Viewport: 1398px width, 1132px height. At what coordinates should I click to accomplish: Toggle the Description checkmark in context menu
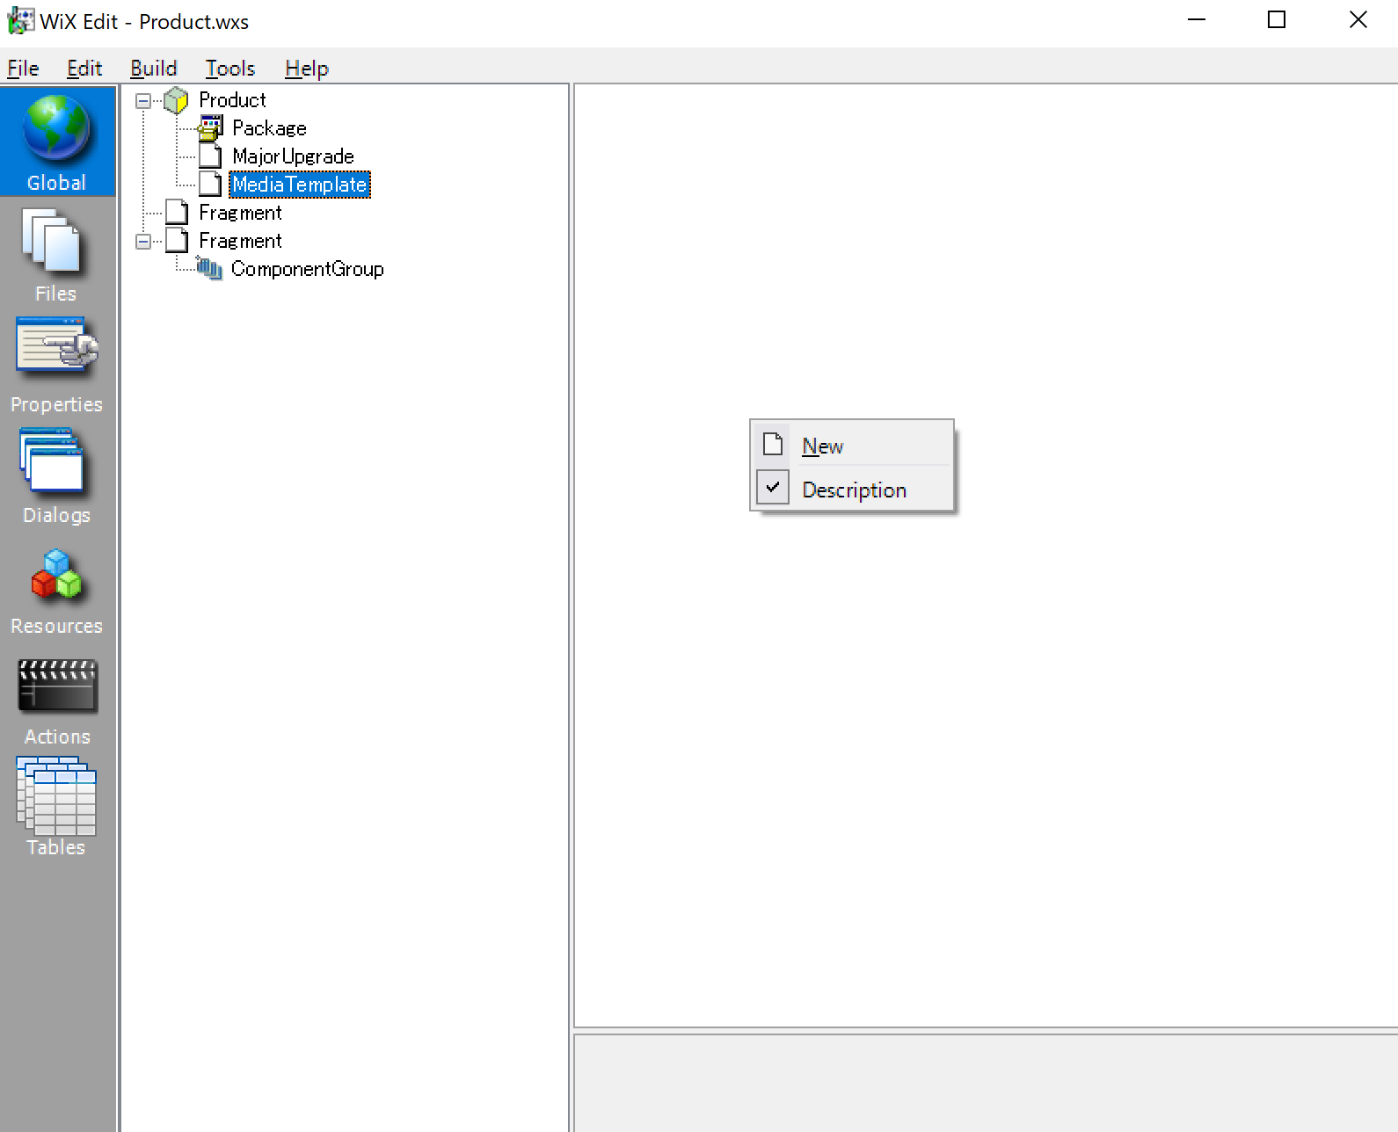(773, 488)
